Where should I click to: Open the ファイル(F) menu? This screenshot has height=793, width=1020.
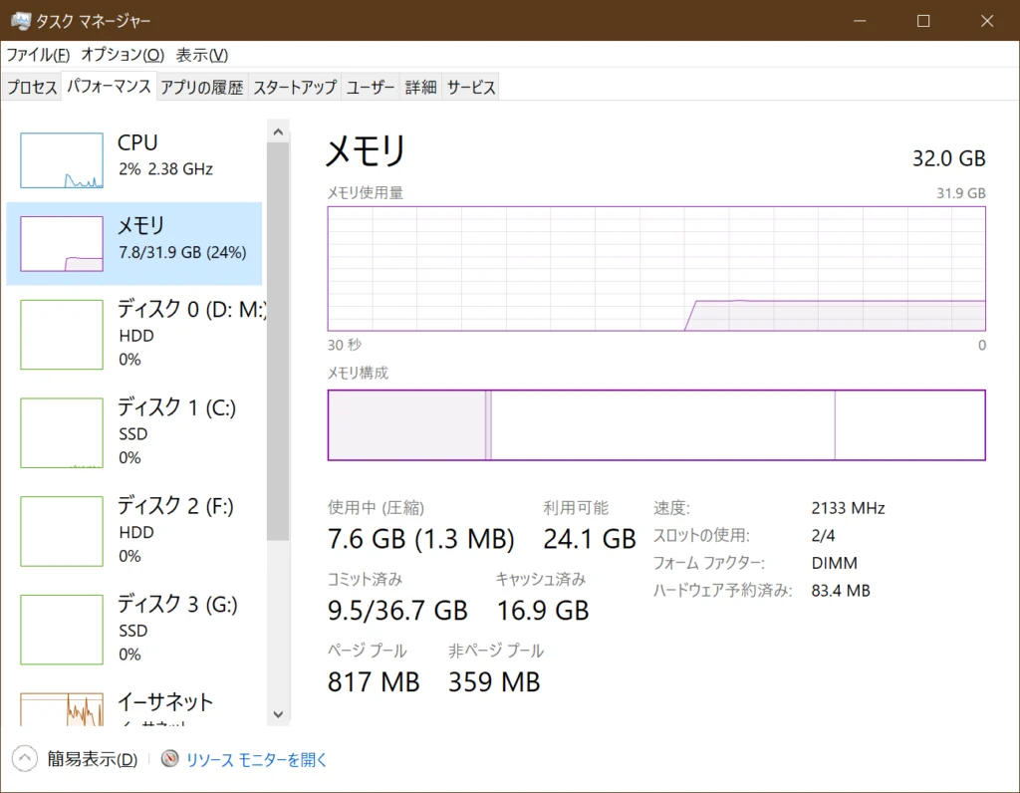(38, 55)
